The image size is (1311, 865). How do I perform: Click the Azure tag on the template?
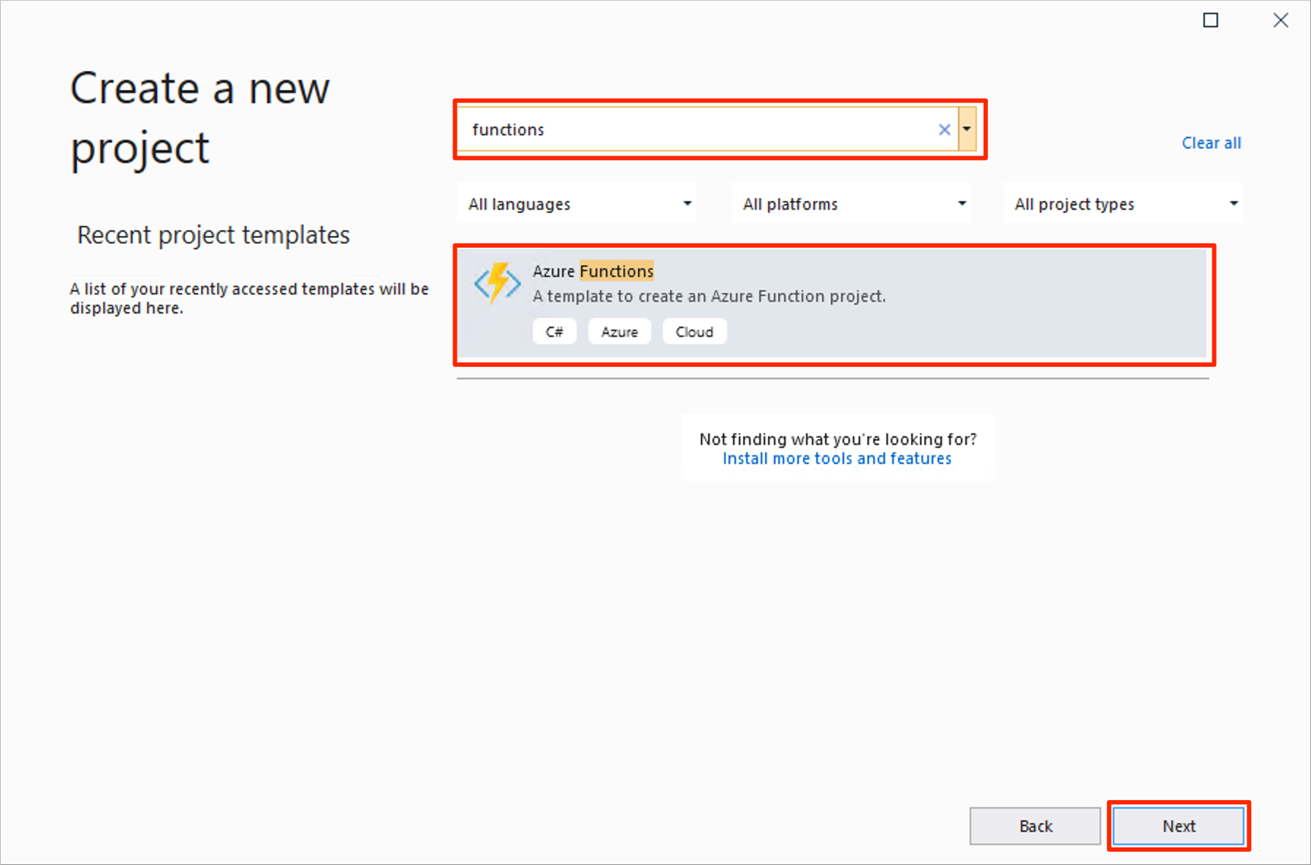tap(619, 332)
